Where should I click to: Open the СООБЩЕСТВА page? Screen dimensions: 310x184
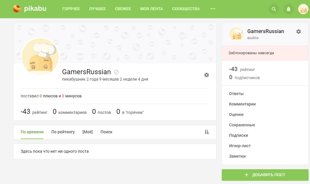click(186, 9)
